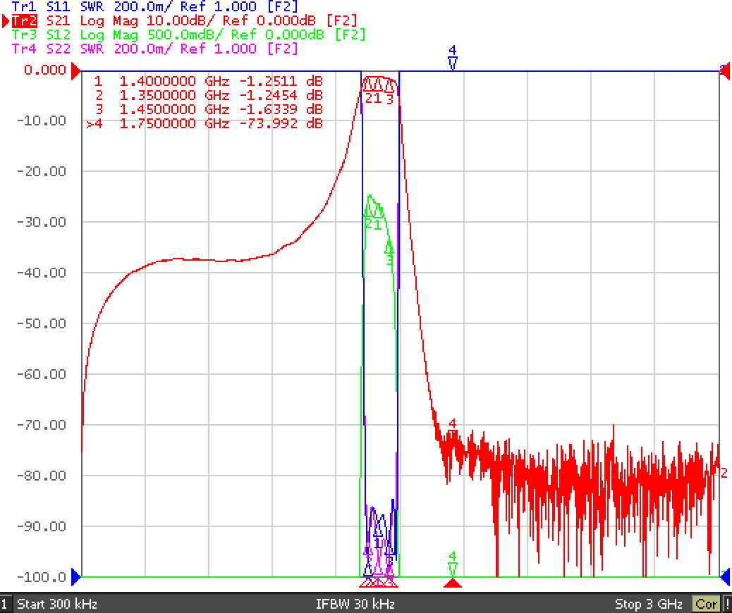
Task: Click the red reference level arrow at 0.000
Action: (75, 71)
